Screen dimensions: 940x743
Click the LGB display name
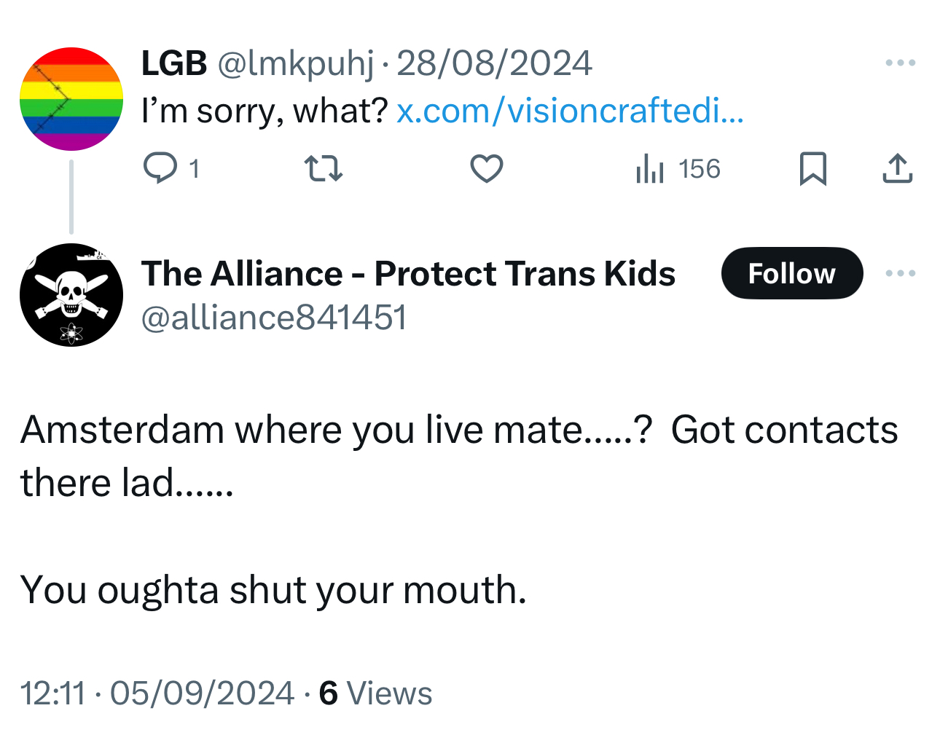coord(174,63)
